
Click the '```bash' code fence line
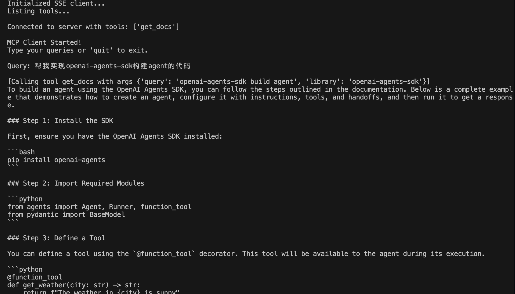(21, 152)
